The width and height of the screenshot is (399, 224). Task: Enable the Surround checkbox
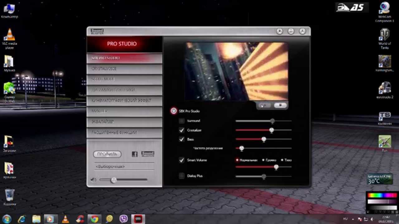[182, 121]
